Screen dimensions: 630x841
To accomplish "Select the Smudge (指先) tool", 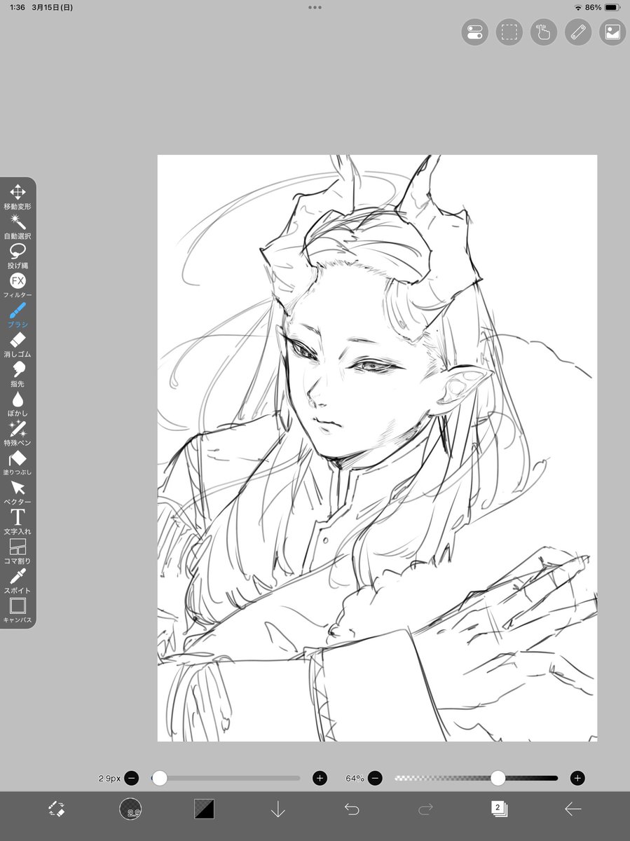I will (18, 374).
